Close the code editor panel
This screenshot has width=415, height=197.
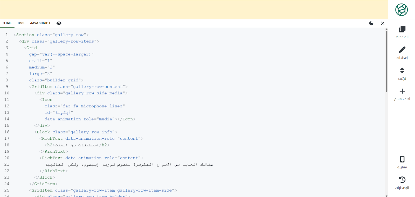383,23
